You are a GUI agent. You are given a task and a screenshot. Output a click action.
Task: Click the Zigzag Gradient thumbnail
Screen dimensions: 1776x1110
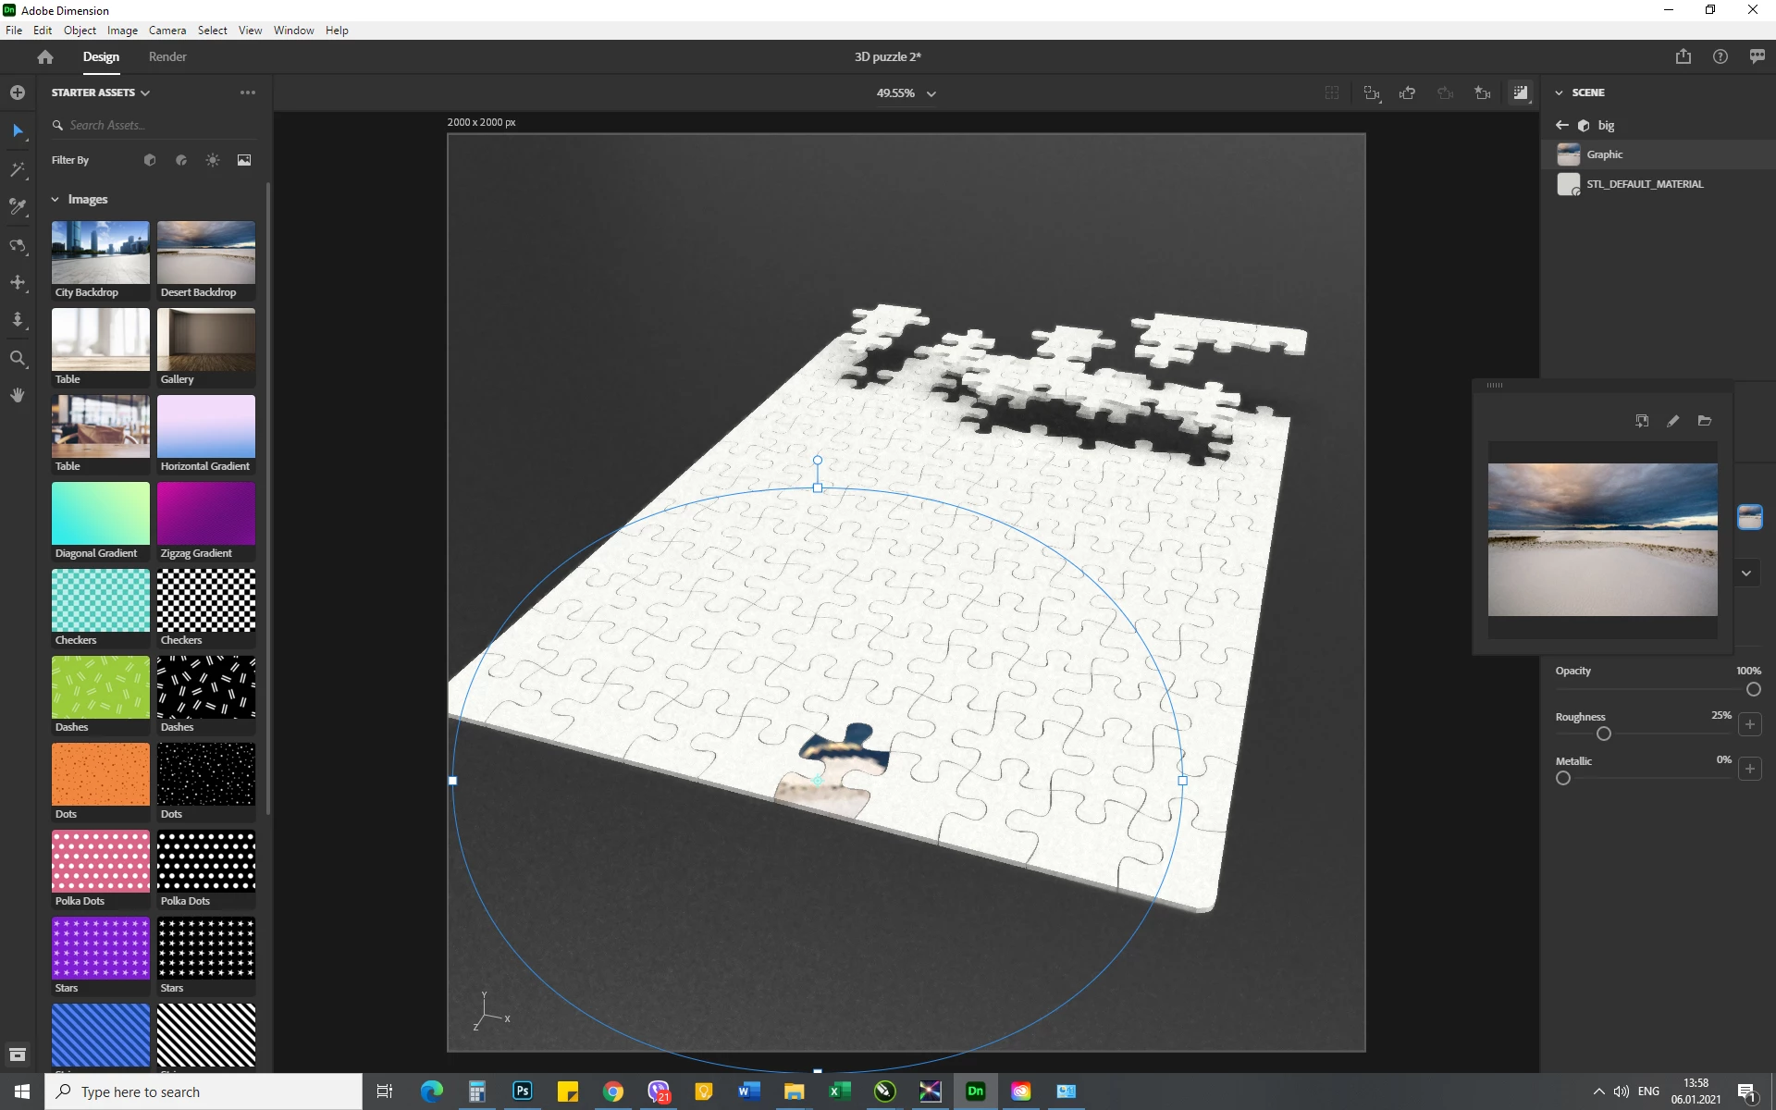point(205,514)
